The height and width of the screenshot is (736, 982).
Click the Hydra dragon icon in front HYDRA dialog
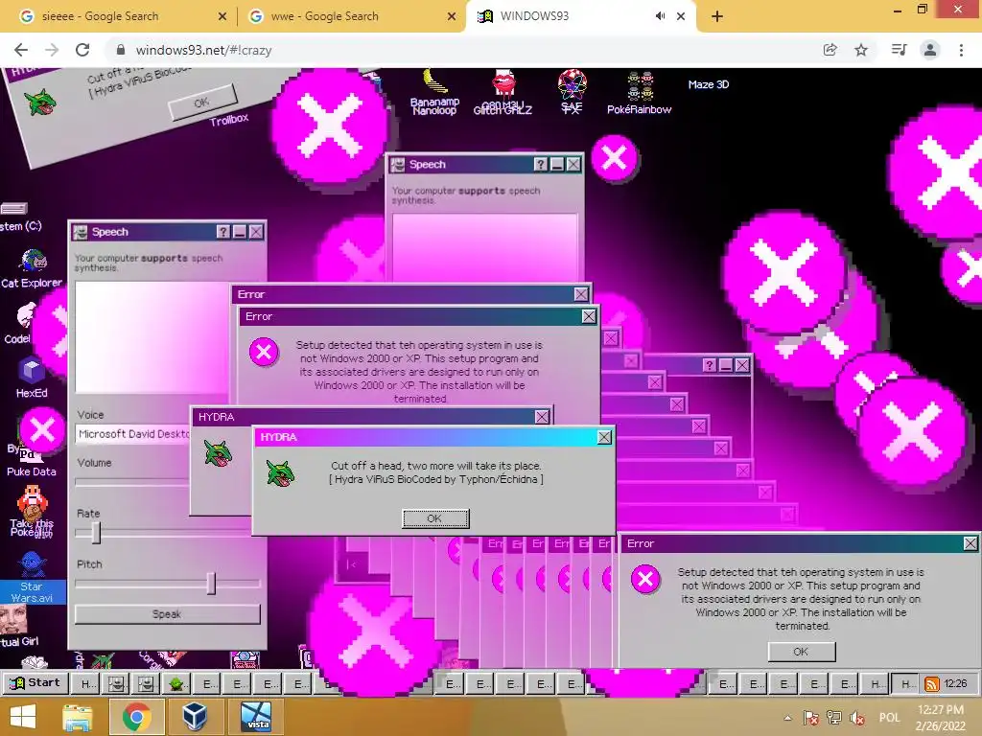click(x=280, y=473)
